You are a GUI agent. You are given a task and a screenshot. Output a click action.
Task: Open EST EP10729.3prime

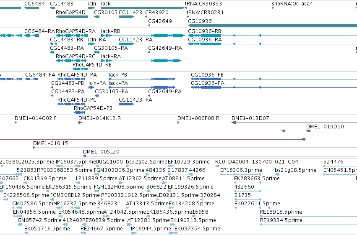[x=189, y=162]
